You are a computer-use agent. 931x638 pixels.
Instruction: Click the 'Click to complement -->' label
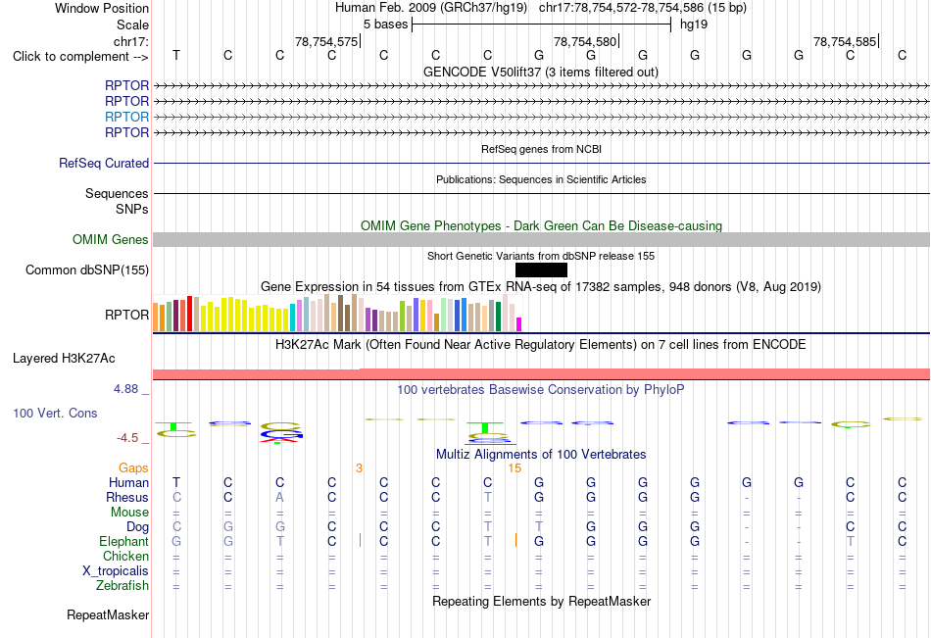pos(80,57)
